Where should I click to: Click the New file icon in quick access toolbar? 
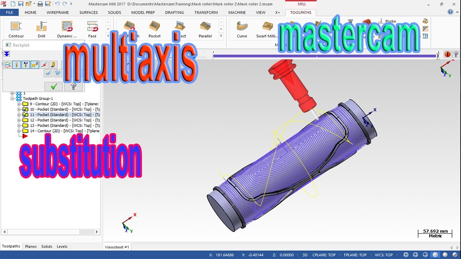13,4
